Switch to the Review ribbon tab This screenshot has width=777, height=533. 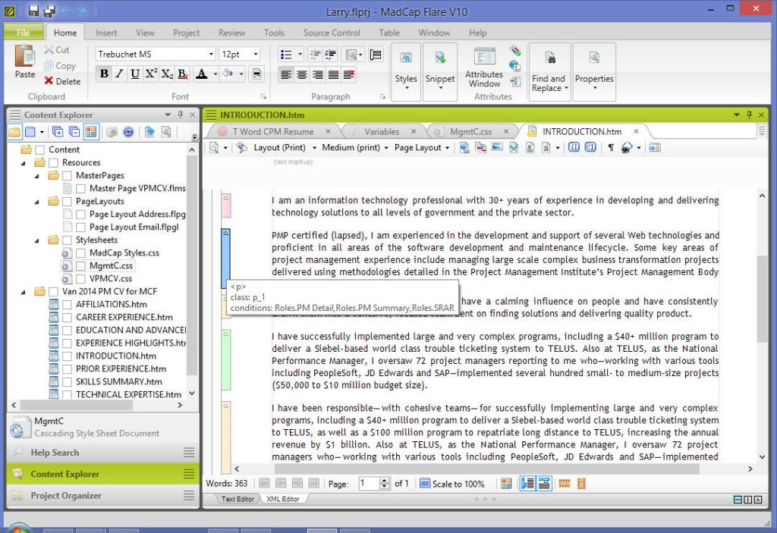point(231,33)
